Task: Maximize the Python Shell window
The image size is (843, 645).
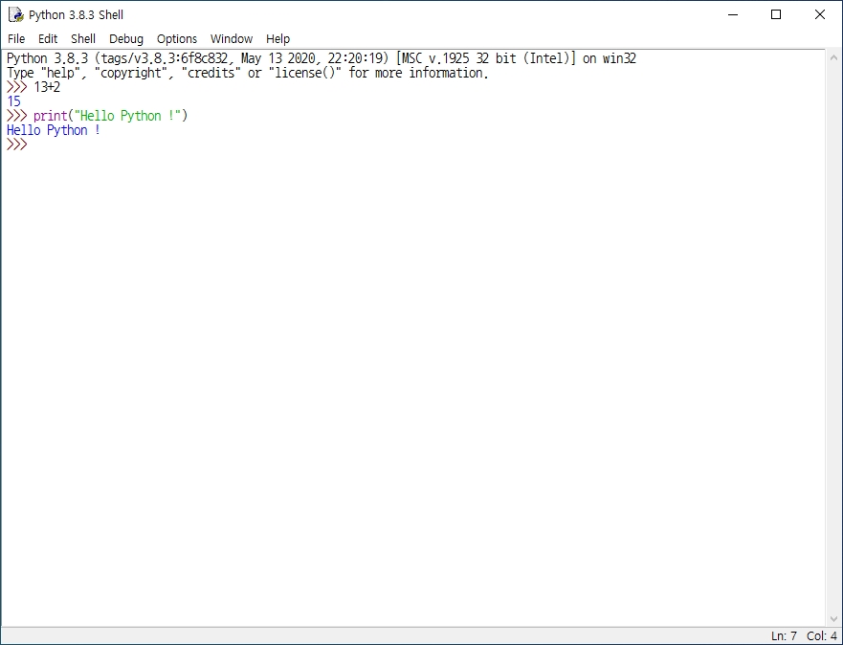Action: (x=776, y=15)
